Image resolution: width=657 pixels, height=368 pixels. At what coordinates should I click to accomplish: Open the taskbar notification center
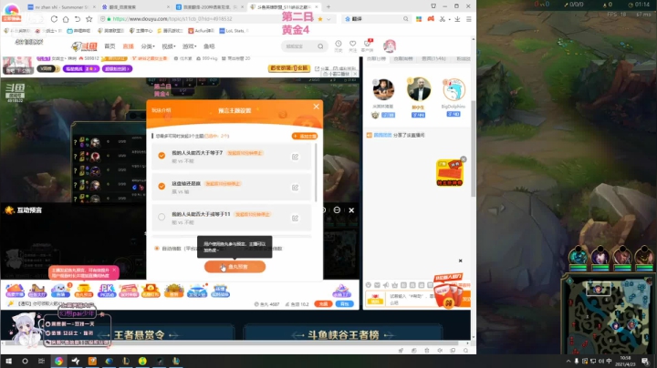(x=646, y=361)
